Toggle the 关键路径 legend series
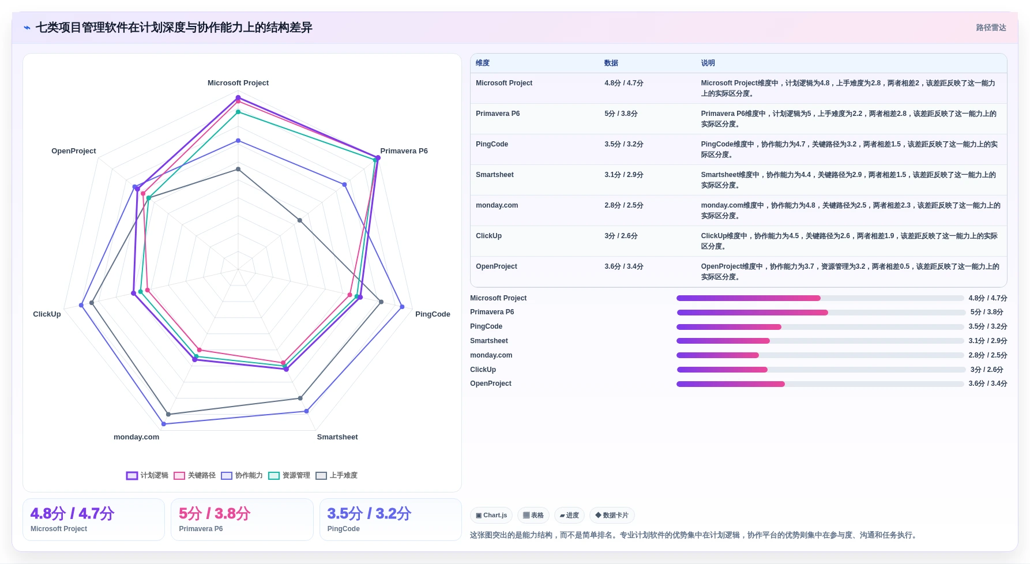 [x=195, y=475]
